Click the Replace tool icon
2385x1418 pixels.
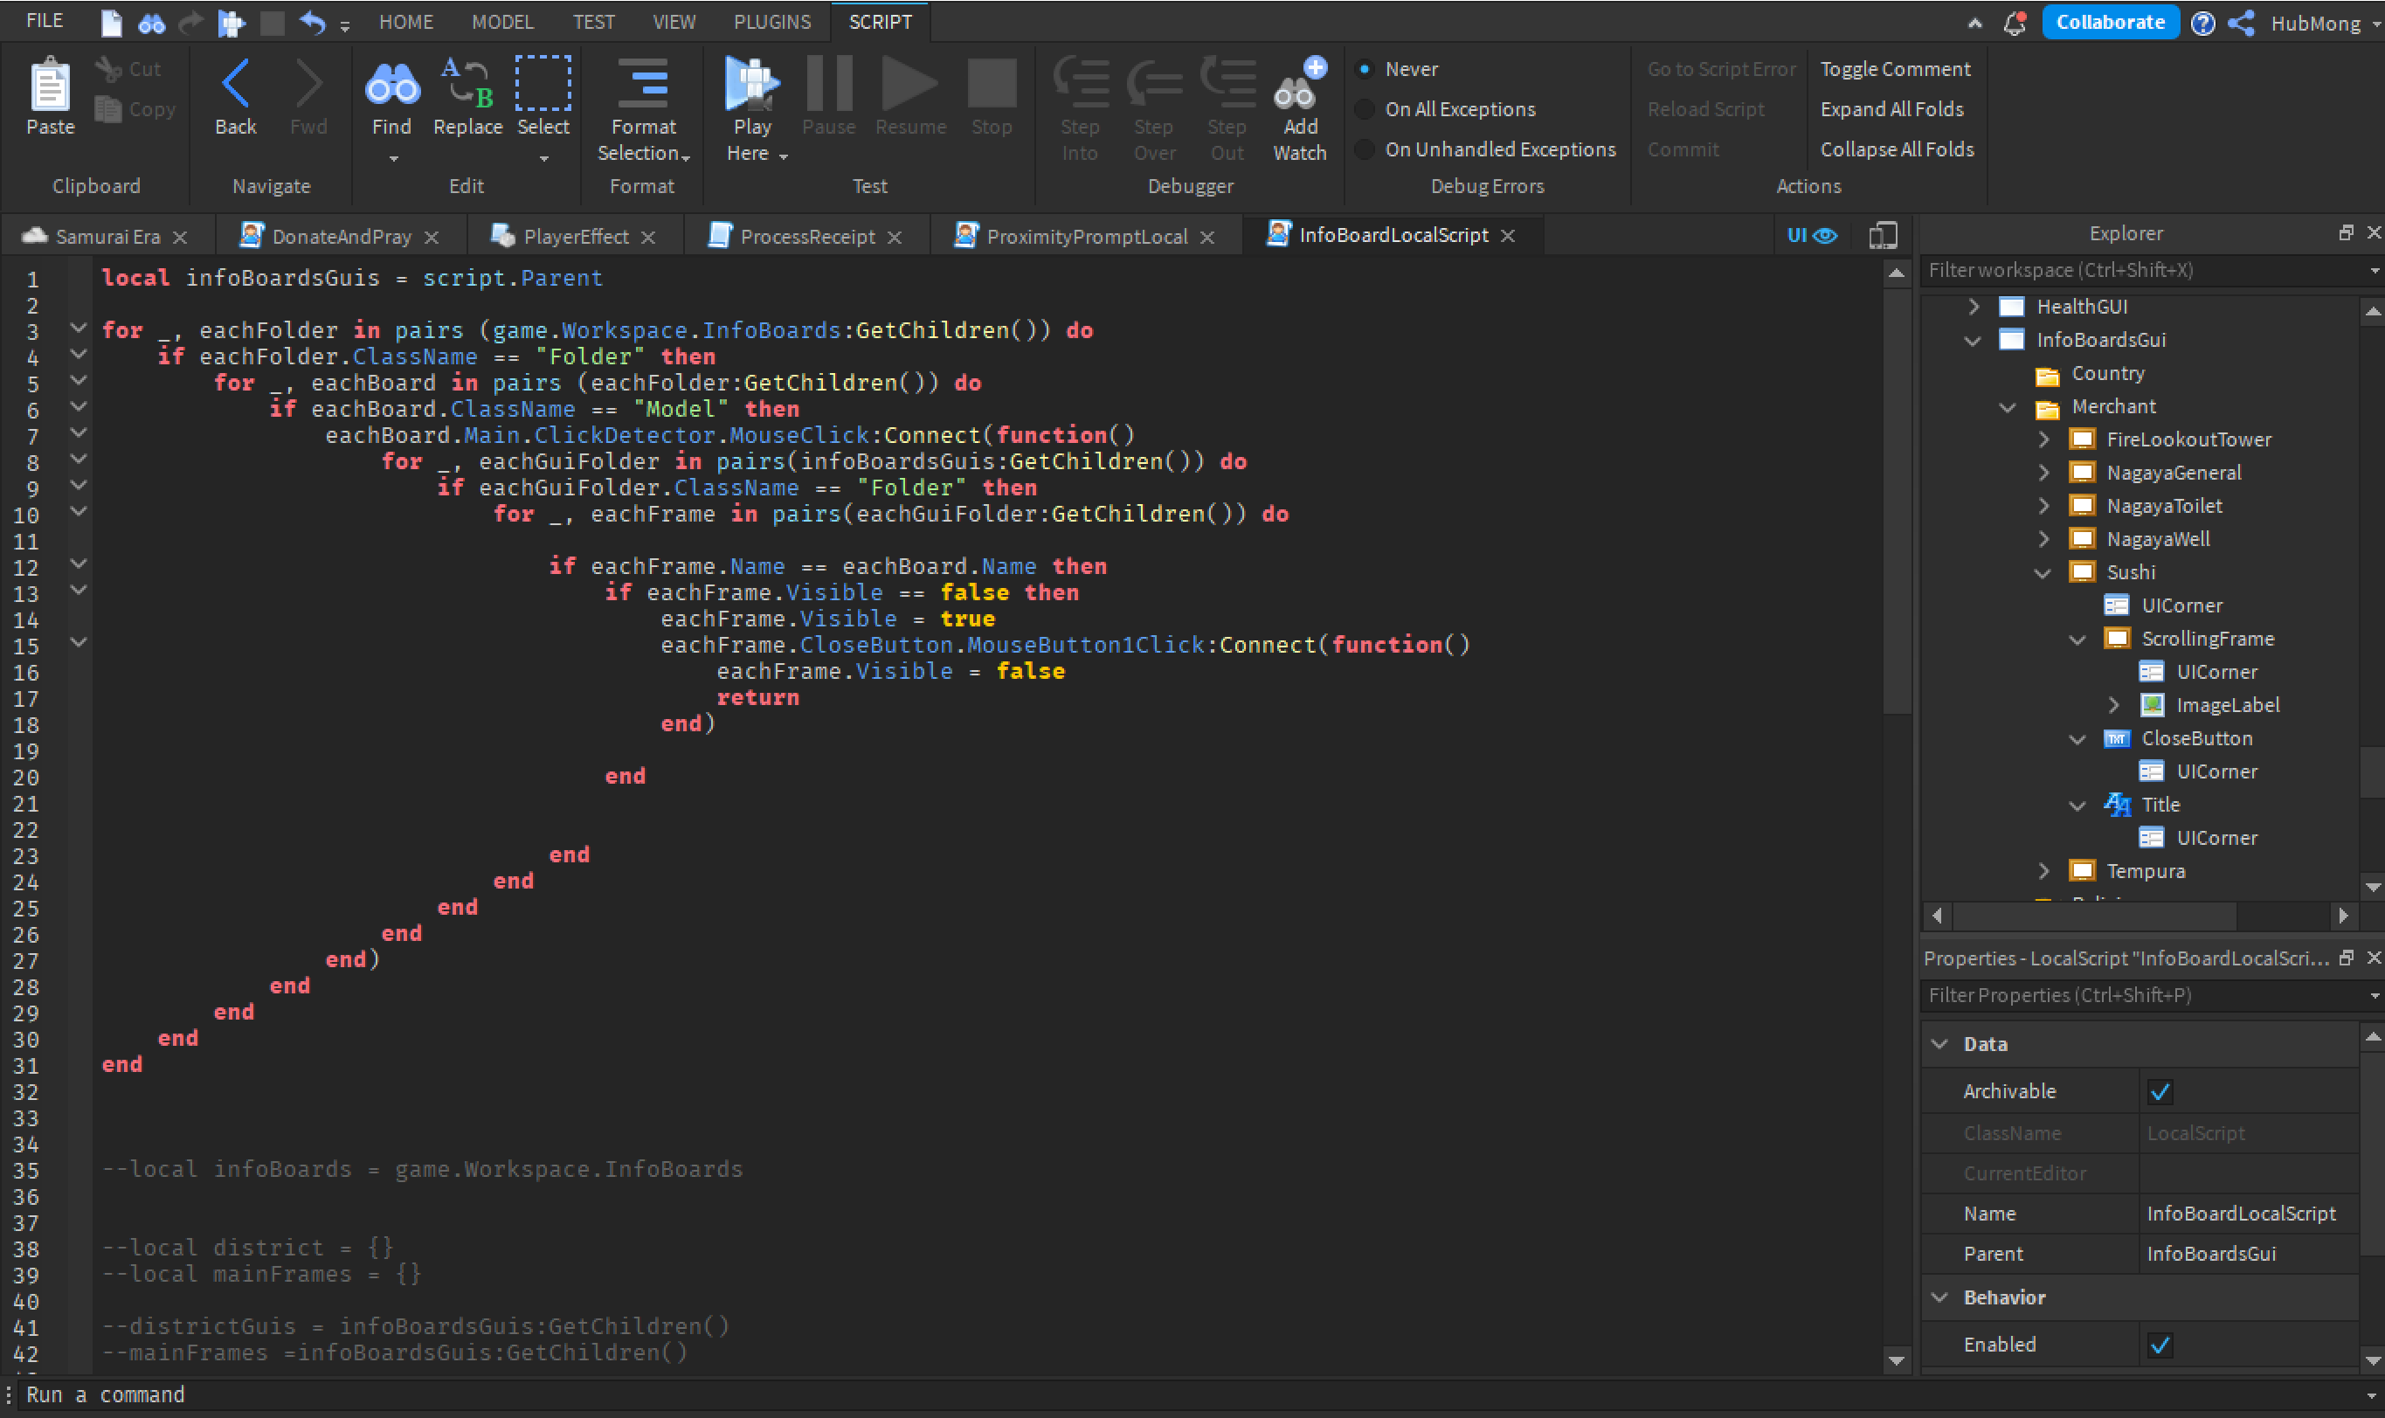coord(467,83)
